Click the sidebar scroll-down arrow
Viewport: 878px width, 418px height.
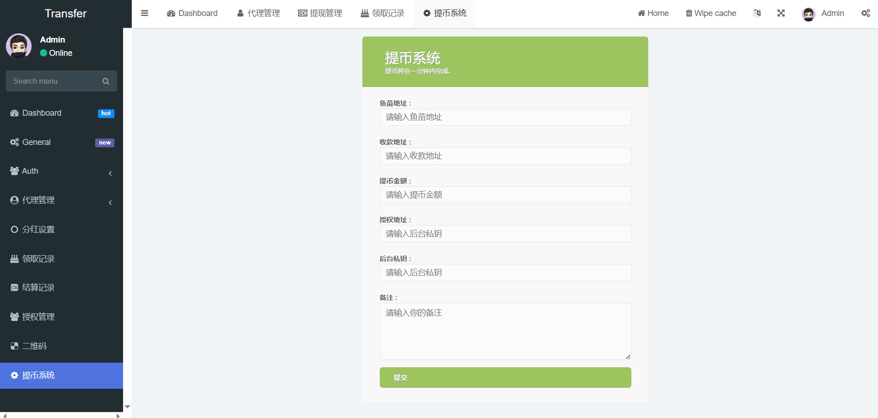[128, 407]
